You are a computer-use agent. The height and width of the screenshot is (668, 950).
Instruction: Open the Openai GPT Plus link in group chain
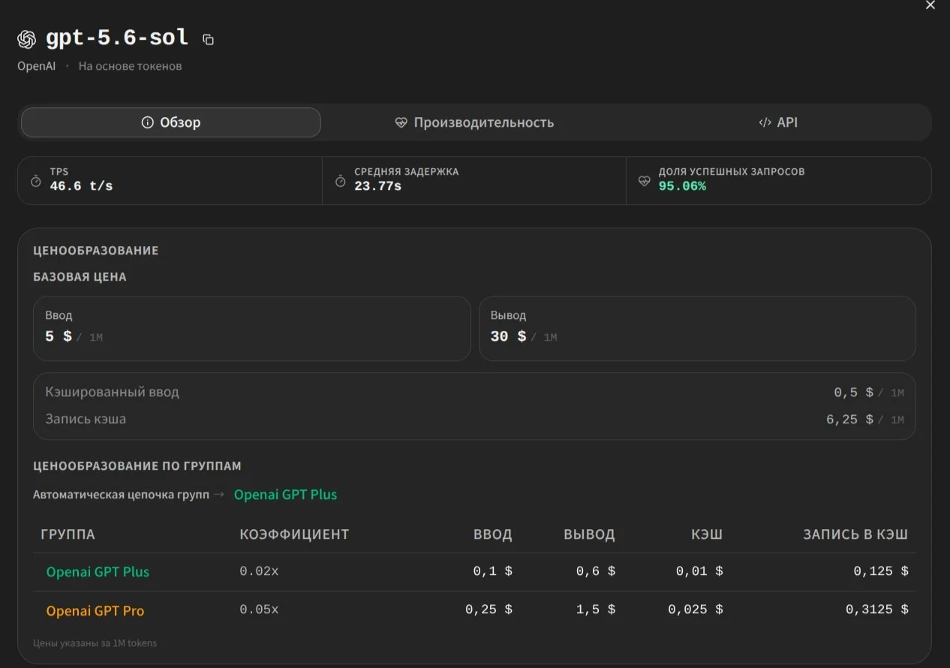click(285, 495)
